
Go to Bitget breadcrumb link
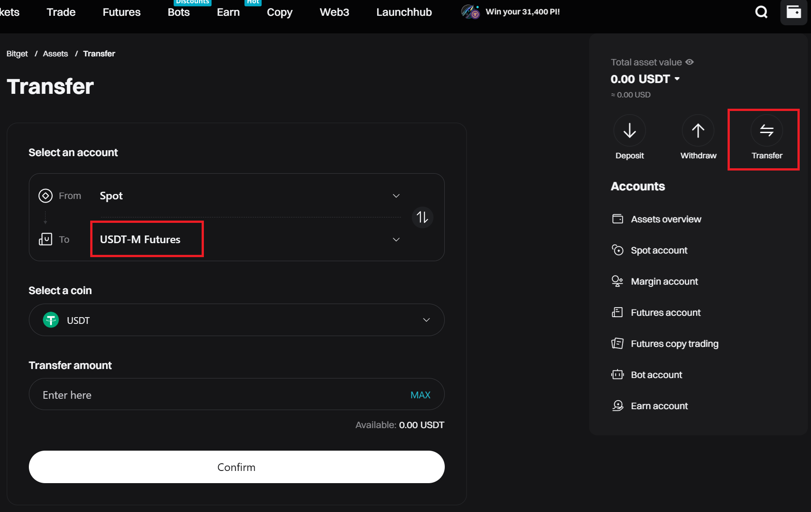click(x=17, y=54)
